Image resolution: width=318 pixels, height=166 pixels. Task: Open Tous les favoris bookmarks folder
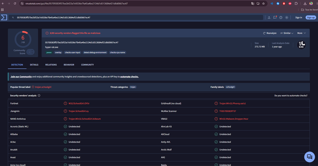309,10
